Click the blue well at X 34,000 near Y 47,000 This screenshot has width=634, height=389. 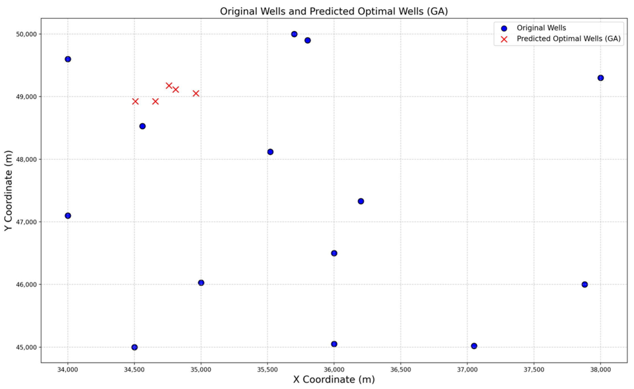pos(68,216)
